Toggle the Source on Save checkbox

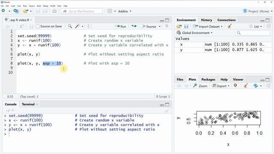[38, 27]
